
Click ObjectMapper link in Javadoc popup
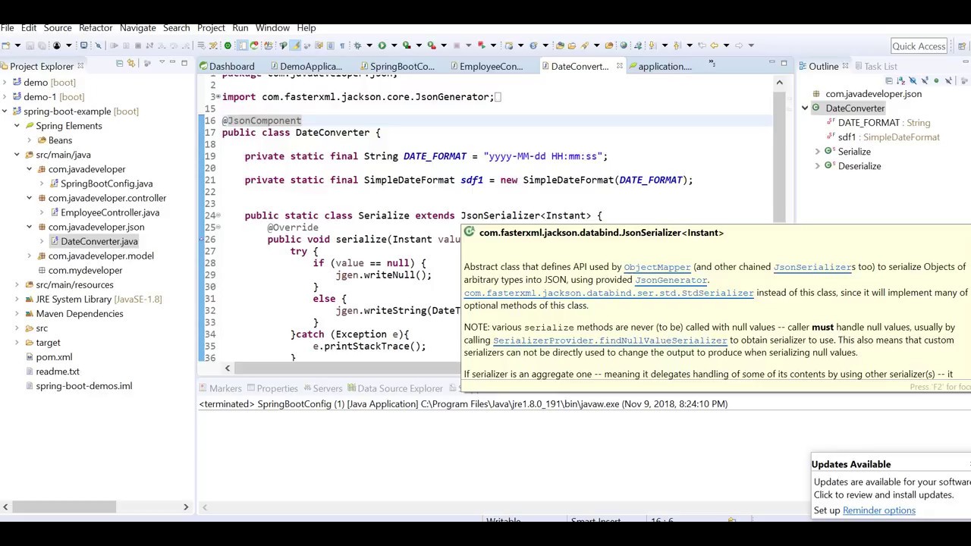pyautogui.click(x=657, y=267)
